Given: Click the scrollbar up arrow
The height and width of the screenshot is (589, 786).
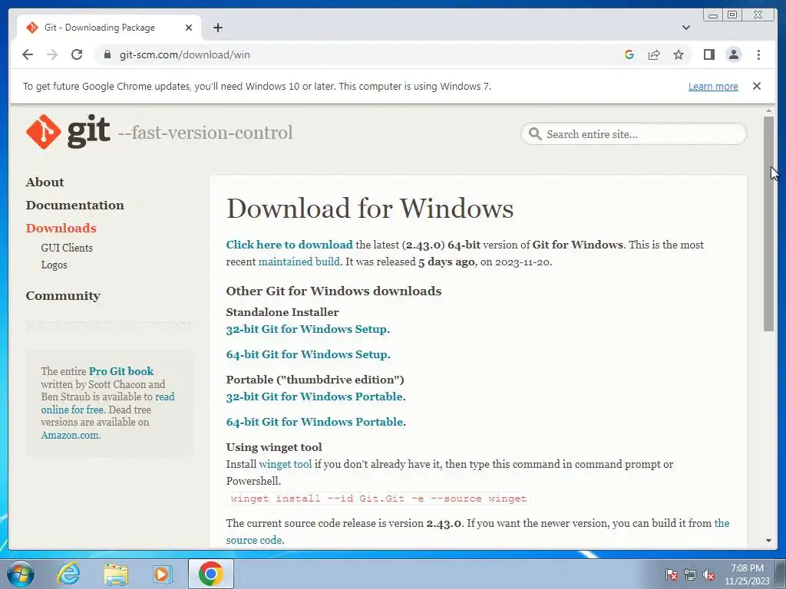Looking at the screenshot, I should (x=768, y=110).
